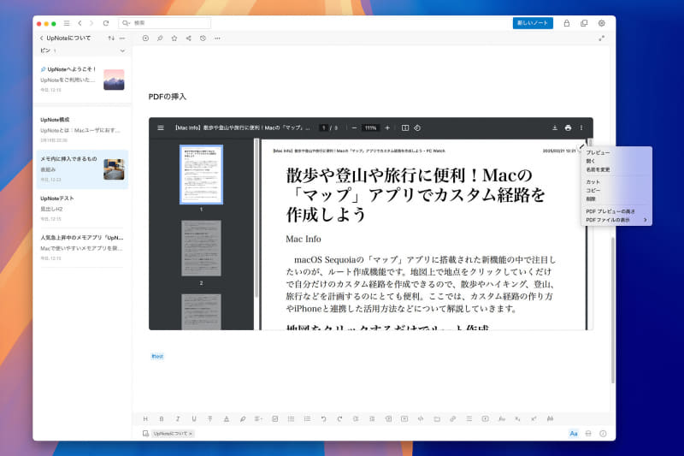The height and width of the screenshot is (456, 684).
Task: Open note in new window icon
Action: tap(584, 23)
